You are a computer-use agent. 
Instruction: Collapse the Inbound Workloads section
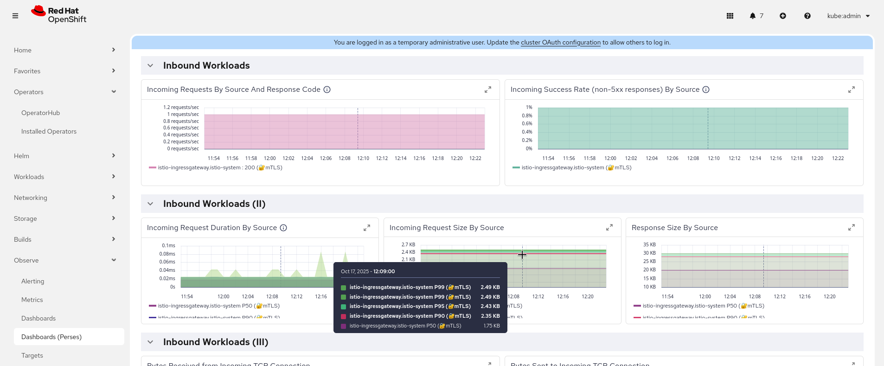[150, 65]
